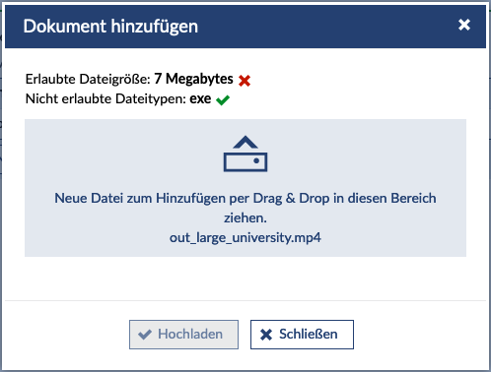
Task: Click the X icon inside Schließen button
Action: coord(266,335)
